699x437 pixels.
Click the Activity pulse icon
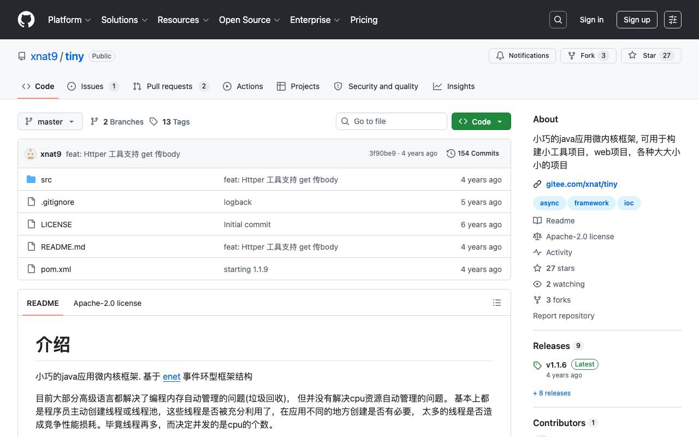[x=537, y=252]
